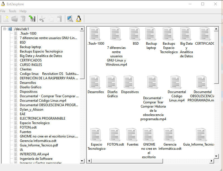Select .Trash-1000 in the tree
Image resolution: width=223 pixels, height=171 pixels.
[x=28, y=34]
